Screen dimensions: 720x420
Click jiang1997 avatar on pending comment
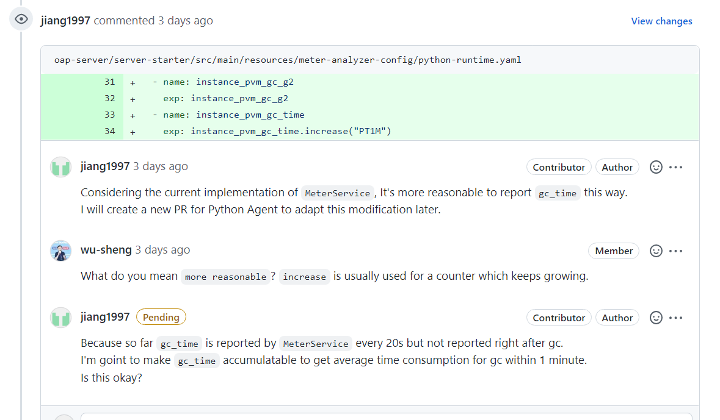point(61,318)
